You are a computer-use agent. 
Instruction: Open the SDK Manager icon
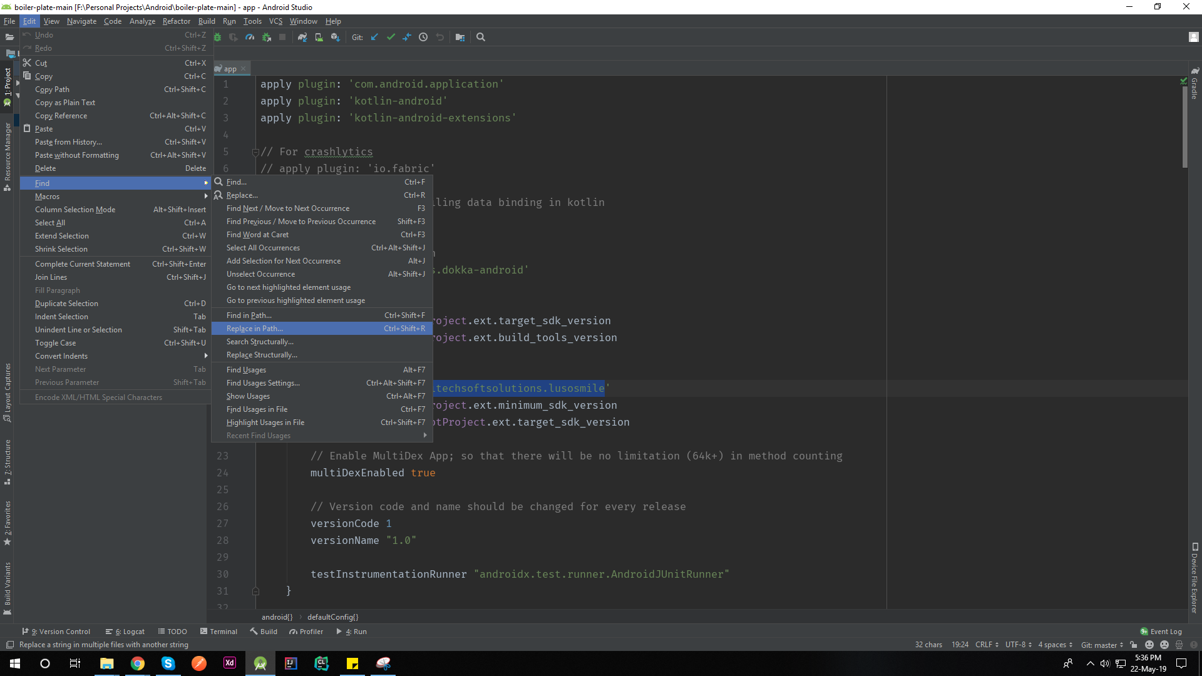335,38
